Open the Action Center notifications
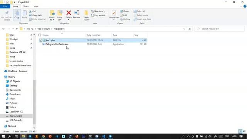 click(x=241, y=136)
